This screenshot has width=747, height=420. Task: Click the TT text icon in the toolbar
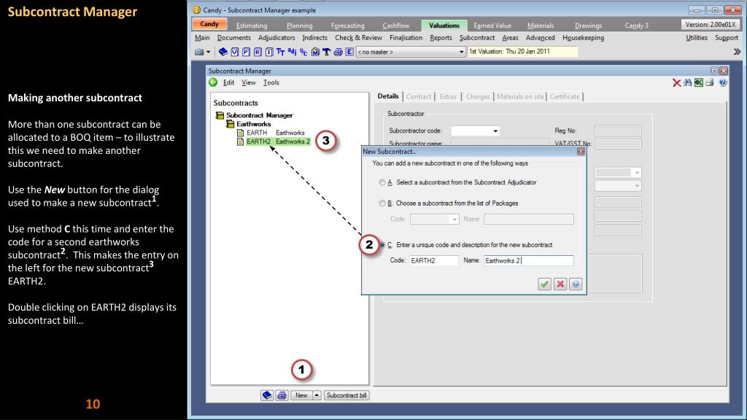click(x=280, y=52)
